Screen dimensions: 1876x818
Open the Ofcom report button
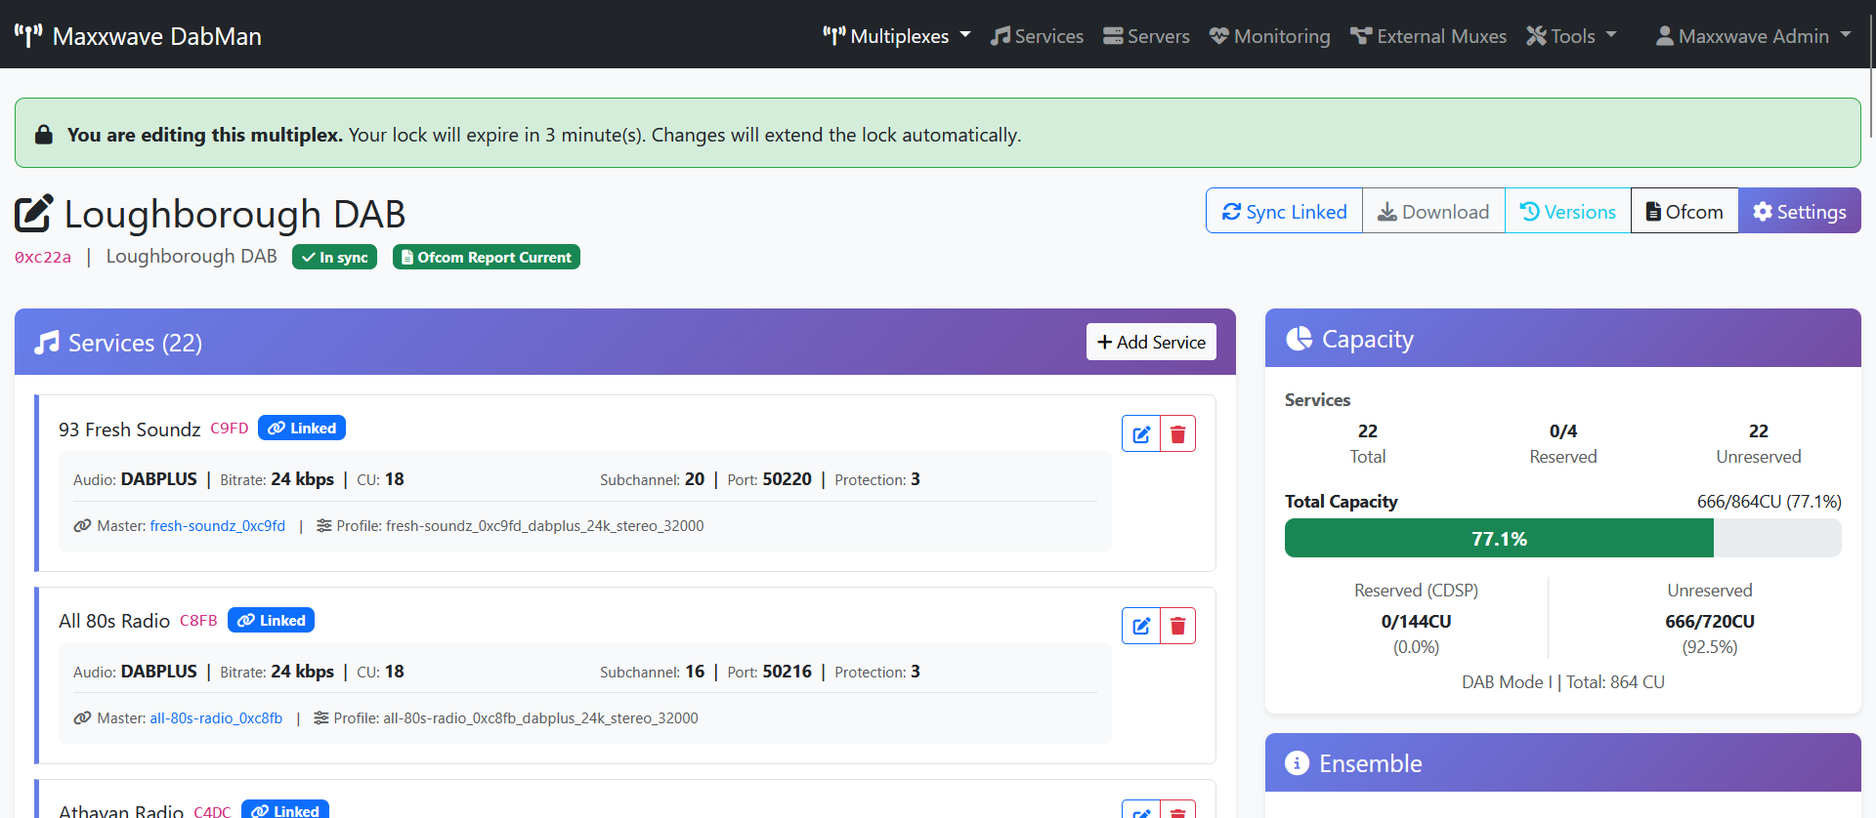1684,211
